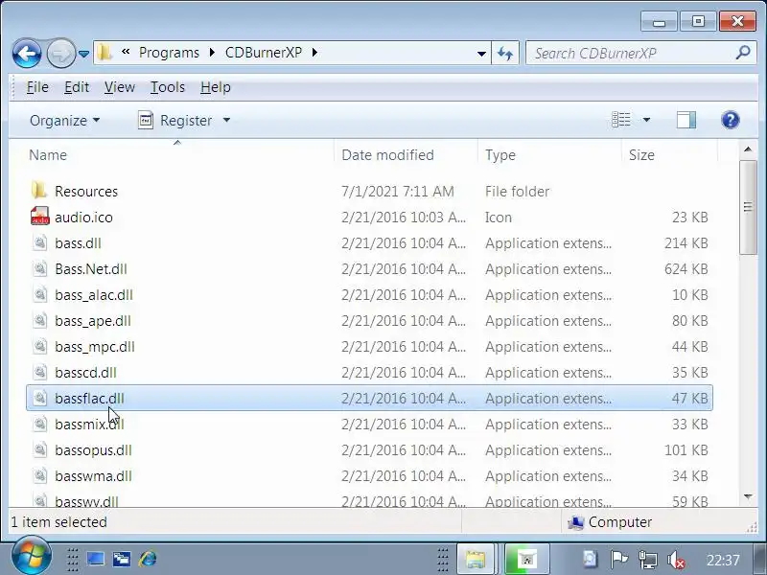
Task: Switch to the Explorer folder taskbar button
Action: point(475,559)
